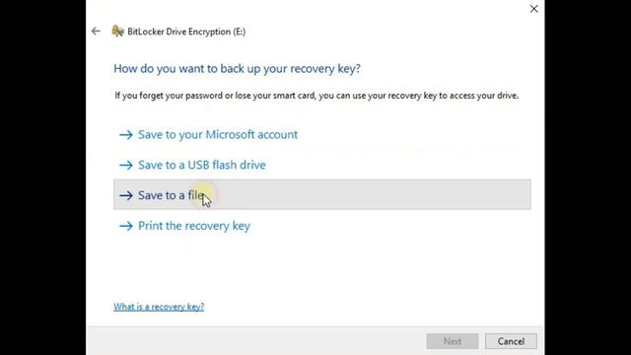Go back using the wizard back arrow
This screenshot has height=355, width=631.
click(x=96, y=31)
